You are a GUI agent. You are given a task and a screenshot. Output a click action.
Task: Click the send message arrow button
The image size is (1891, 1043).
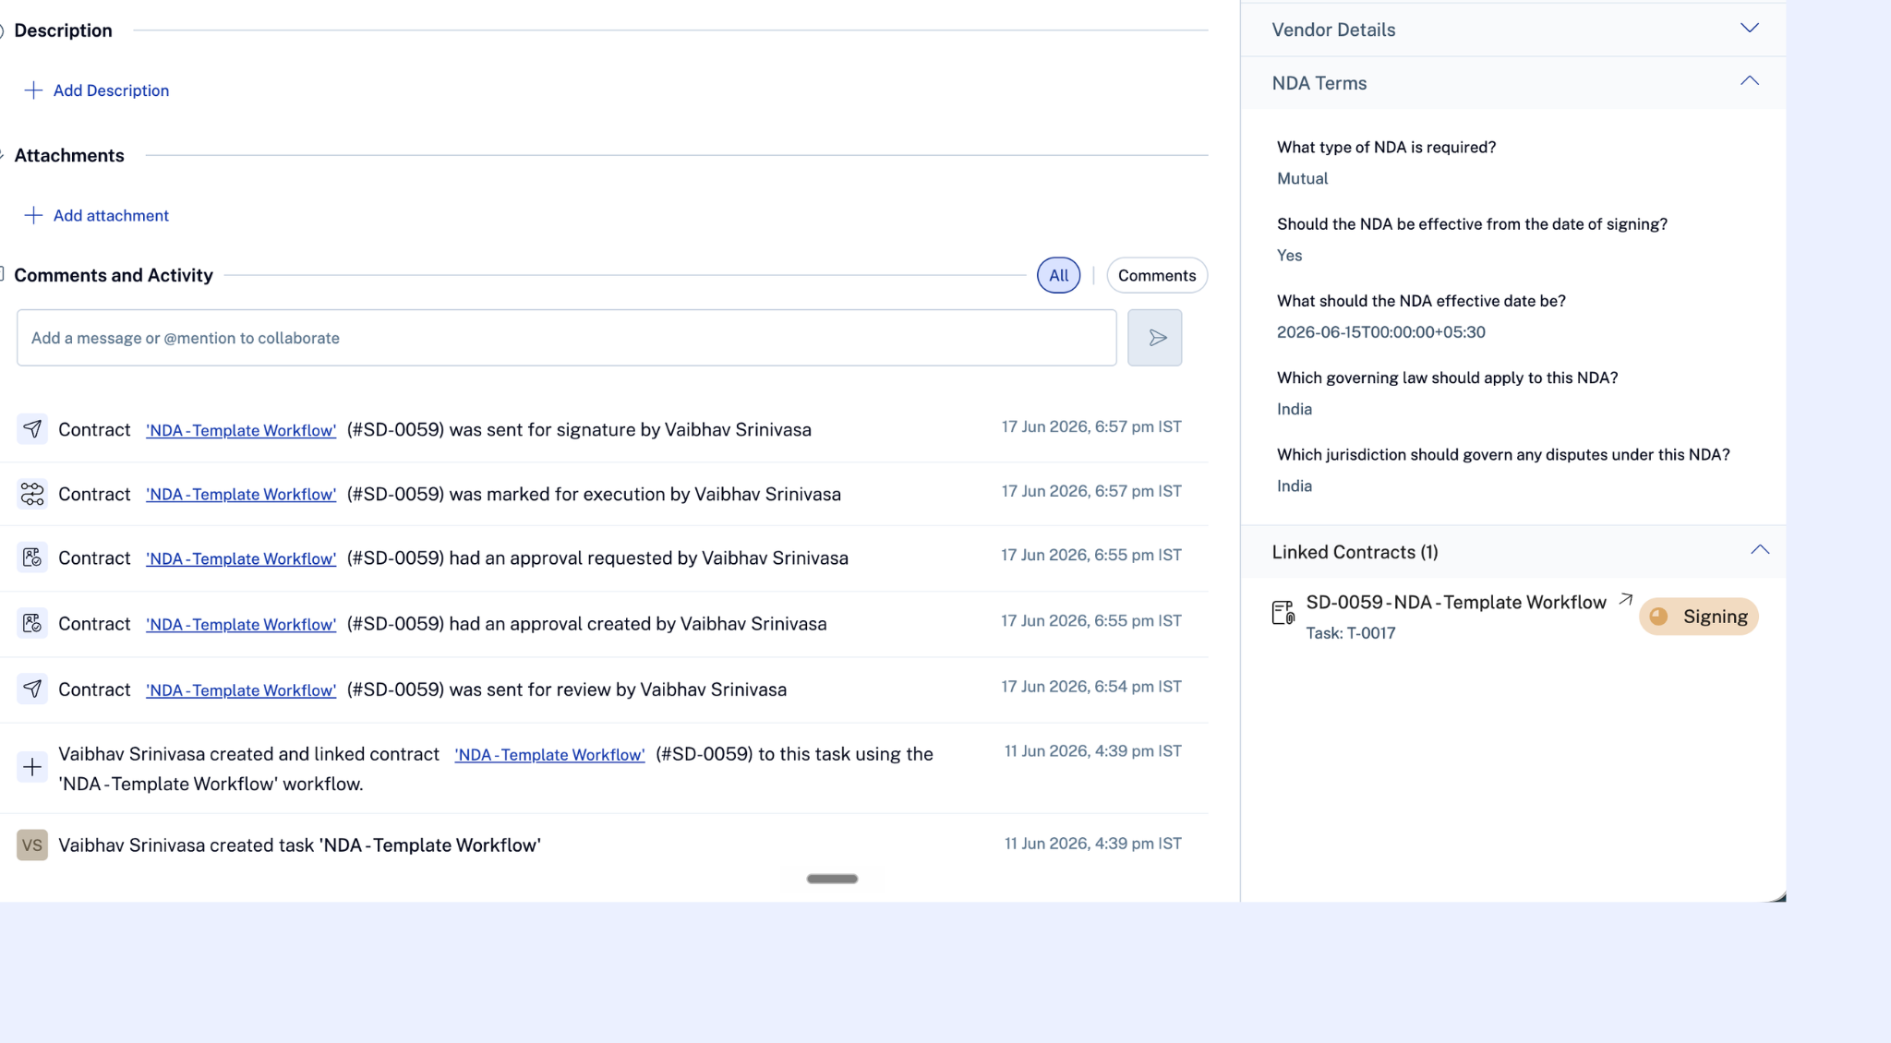(1154, 338)
